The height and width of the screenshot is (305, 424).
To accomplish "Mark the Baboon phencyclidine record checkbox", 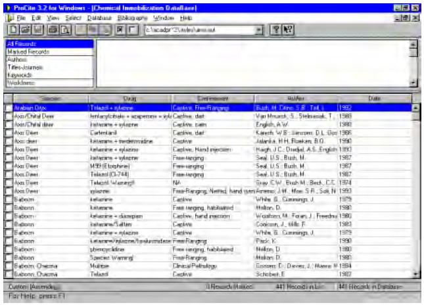I will tap(9, 249).
